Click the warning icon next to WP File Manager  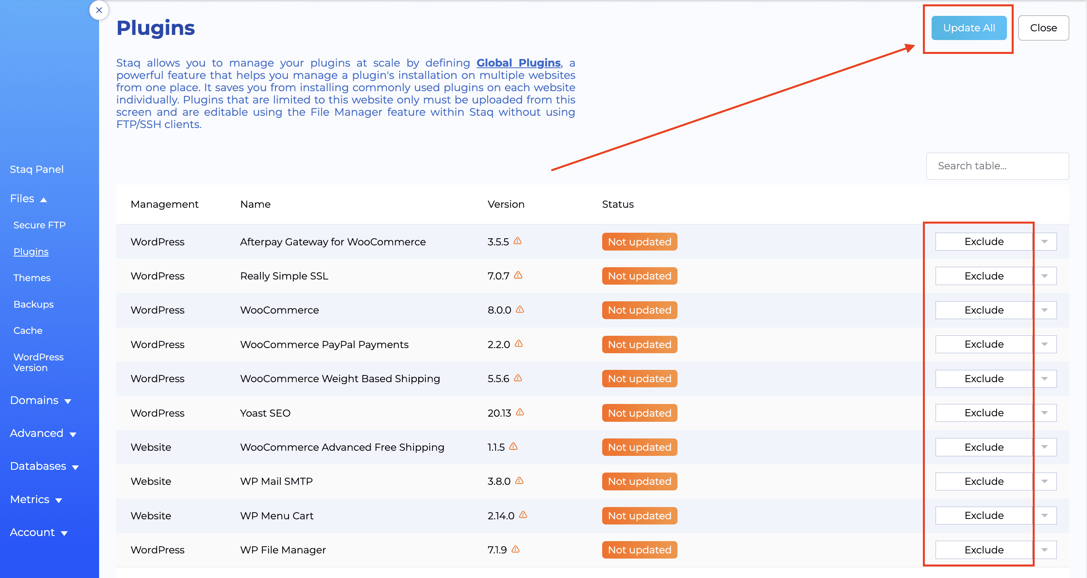515,549
